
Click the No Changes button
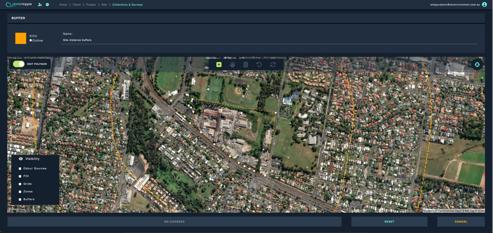(x=174, y=222)
